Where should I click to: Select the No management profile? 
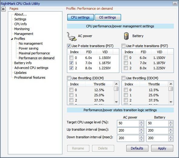[31, 43]
